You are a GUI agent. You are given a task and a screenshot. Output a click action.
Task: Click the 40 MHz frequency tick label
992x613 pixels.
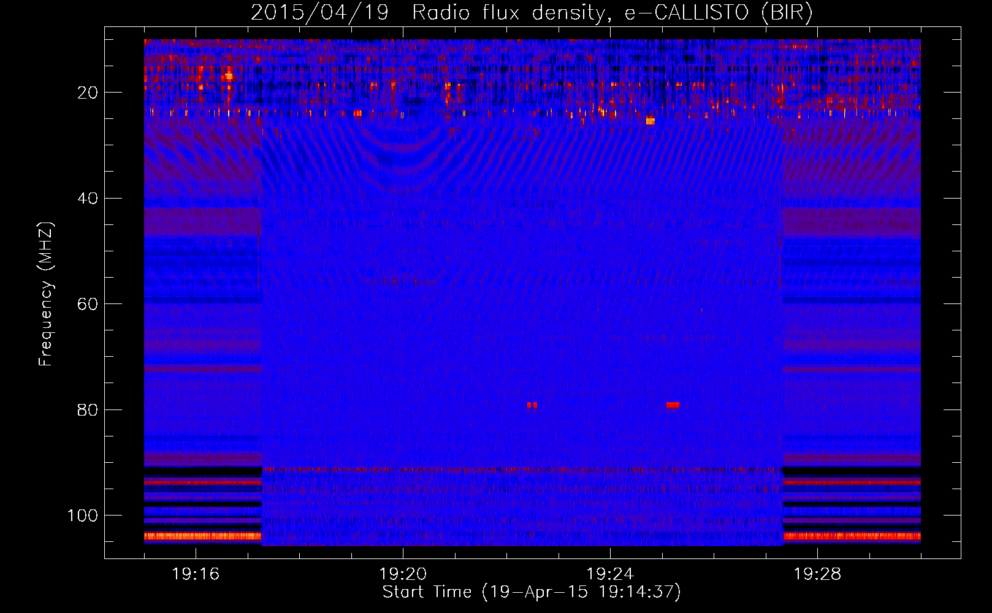coord(88,199)
